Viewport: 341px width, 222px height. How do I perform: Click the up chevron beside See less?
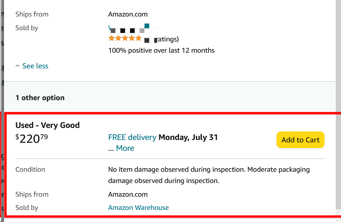pos(17,66)
